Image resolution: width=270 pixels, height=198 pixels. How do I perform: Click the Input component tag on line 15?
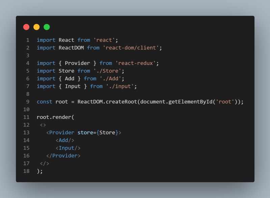pyautogui.click(x=68, y=148)
